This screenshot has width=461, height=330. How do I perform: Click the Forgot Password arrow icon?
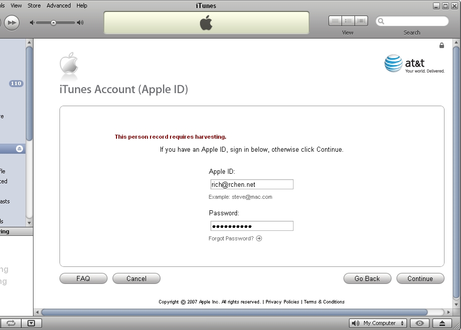[x=259, y=238]
